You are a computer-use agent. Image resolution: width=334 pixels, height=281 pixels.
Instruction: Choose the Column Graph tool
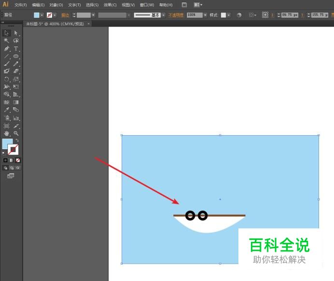click(16, 118)
